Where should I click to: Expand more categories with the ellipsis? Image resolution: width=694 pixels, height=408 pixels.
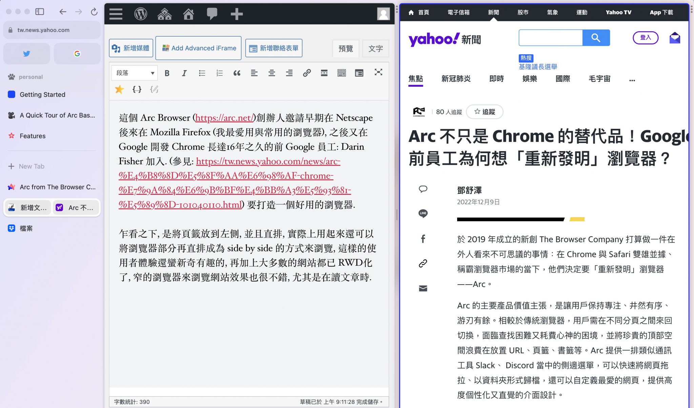click(632, 80)
